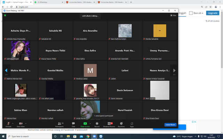This screenshot has width=223, height=139.
Task: Select tiara fadhma lestari profile picture
Action: click(125, 31)
